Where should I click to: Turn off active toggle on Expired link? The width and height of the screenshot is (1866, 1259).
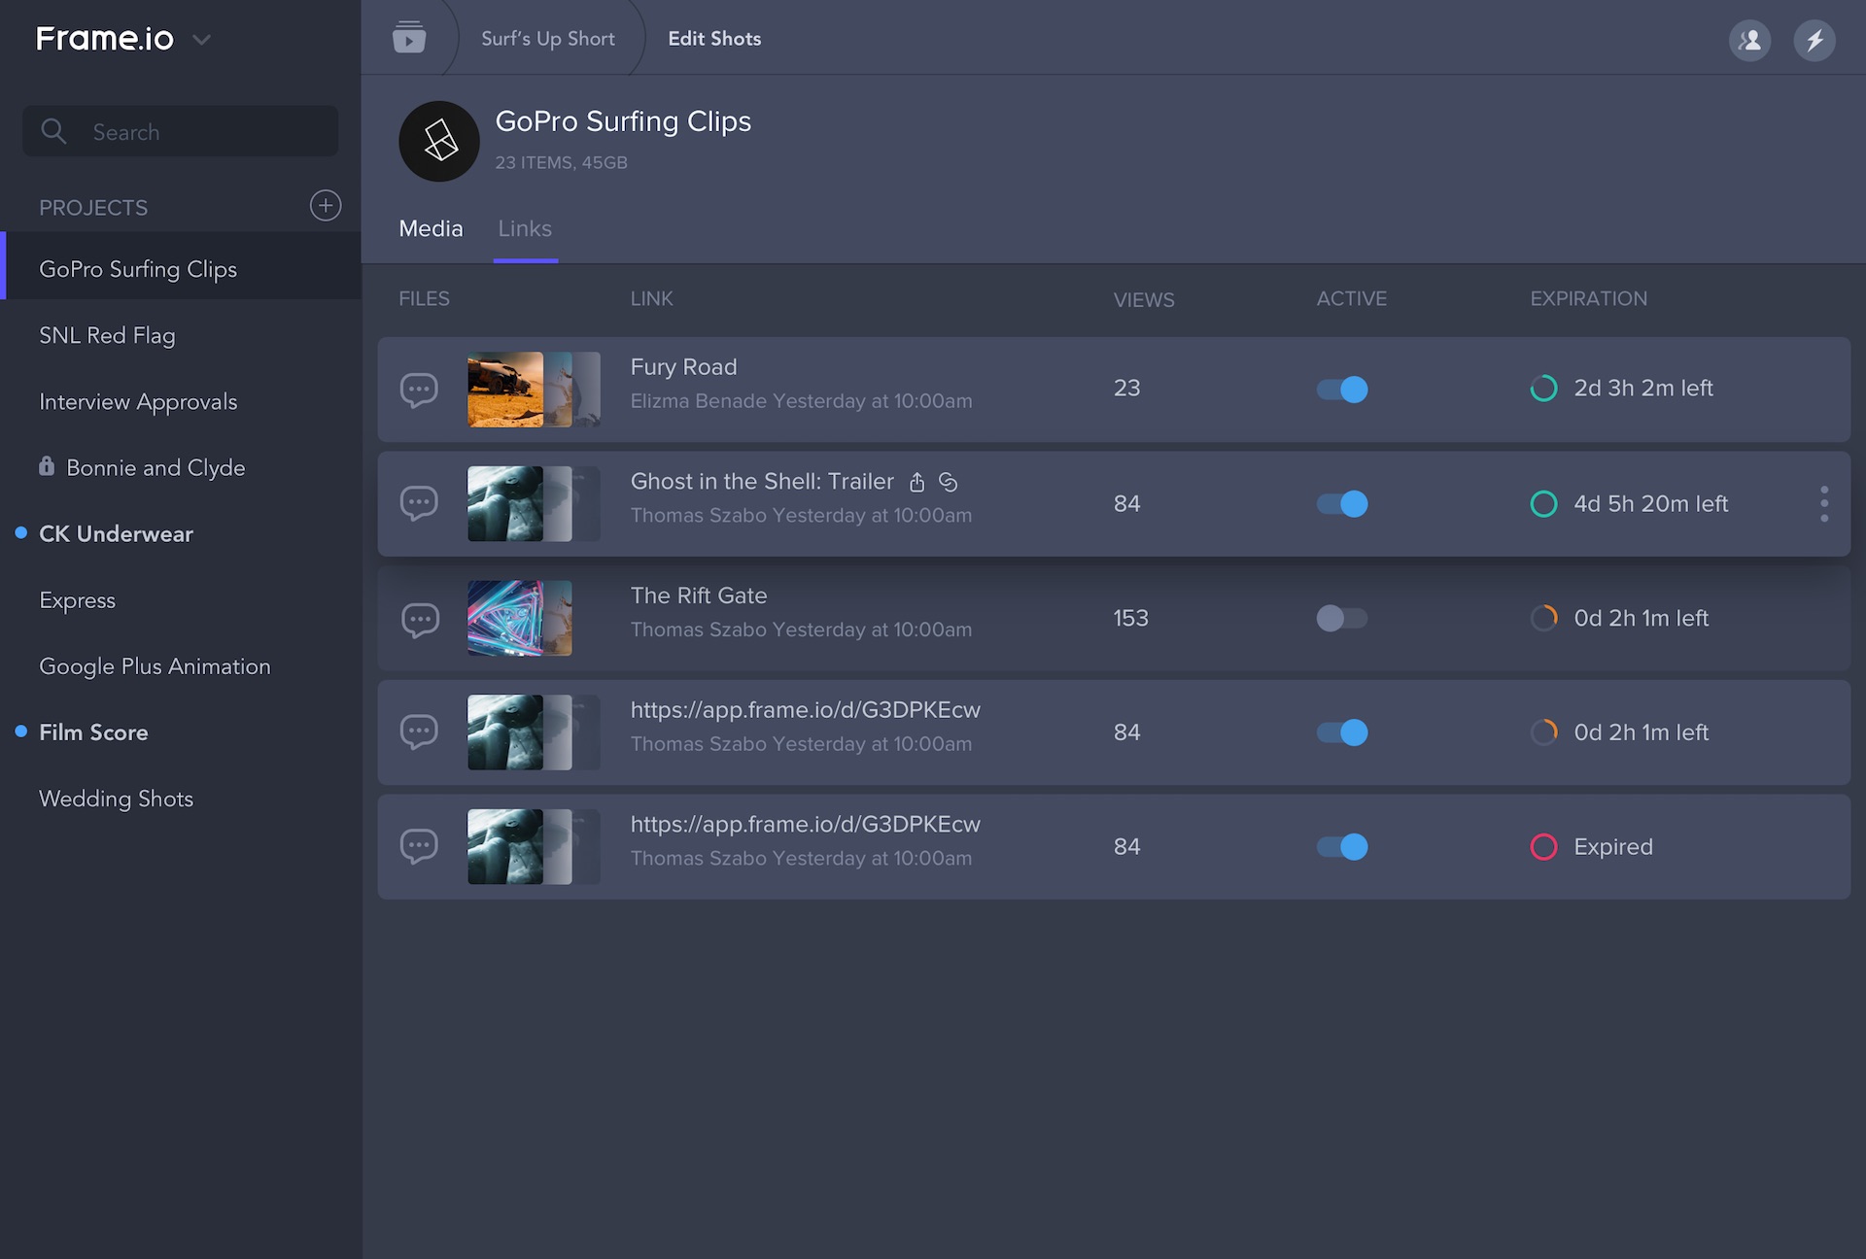point(1342,847)
